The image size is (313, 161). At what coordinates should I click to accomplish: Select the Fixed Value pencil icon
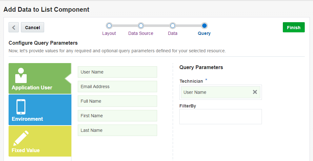click(x=21, y=138)
